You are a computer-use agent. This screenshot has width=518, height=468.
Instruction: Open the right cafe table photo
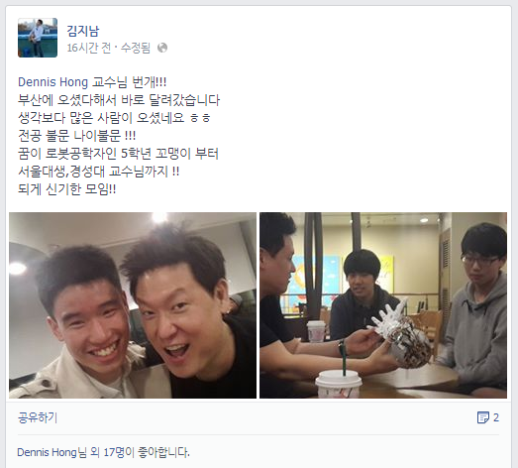pyautogui.click(x=383, y=305)
